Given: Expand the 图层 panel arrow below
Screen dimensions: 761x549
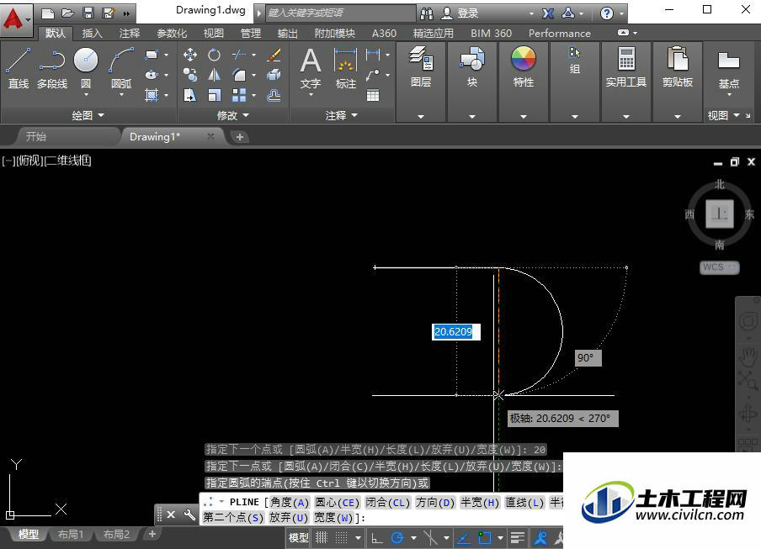Looking at the screenshot, I should pyautogui.click(x=421, y=117).
